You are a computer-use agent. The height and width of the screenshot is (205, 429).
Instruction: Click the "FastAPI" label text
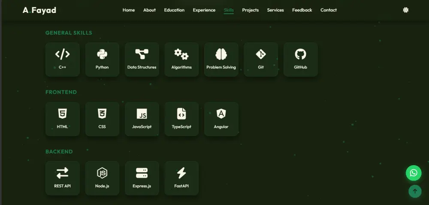[x=181, y=186]
